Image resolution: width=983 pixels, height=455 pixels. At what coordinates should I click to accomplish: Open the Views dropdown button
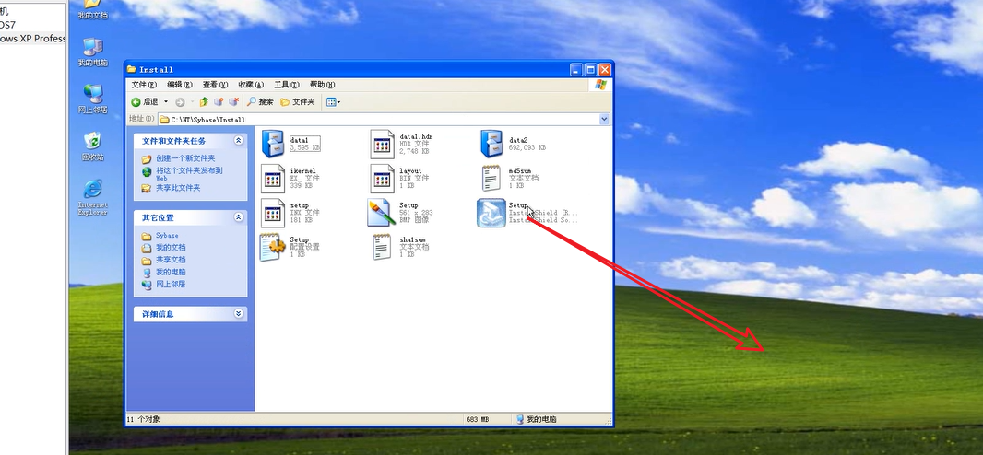point(333,102)
